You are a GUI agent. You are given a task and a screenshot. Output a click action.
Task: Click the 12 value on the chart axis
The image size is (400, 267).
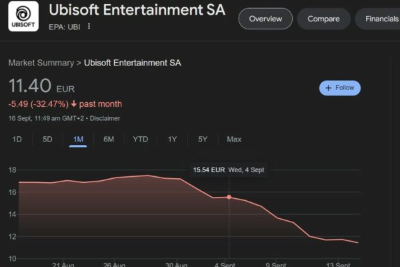tap(12, 236)
